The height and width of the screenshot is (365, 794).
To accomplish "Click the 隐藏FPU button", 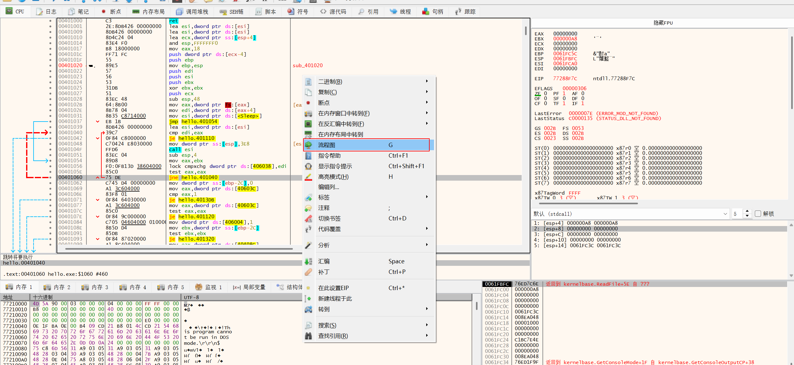I will [663, 23].
